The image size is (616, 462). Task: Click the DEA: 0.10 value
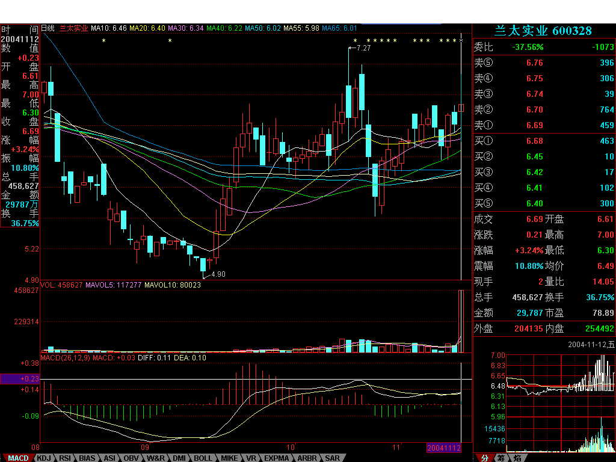[190, 358]
